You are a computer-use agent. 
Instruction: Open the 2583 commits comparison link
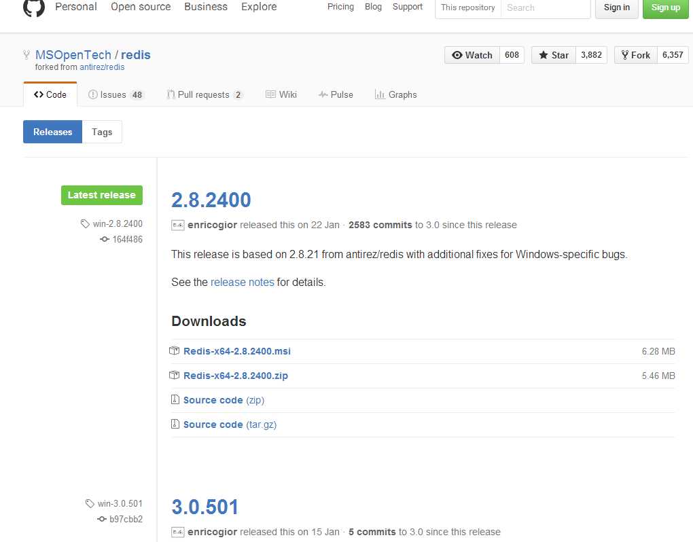point(380,225)
